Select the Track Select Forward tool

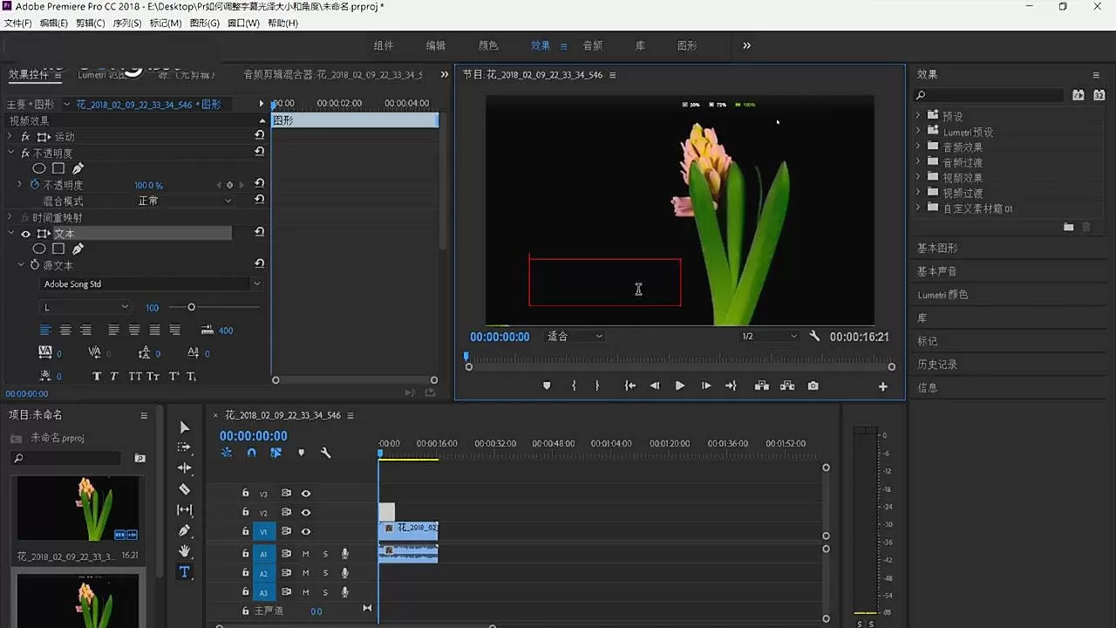[184, 447]
